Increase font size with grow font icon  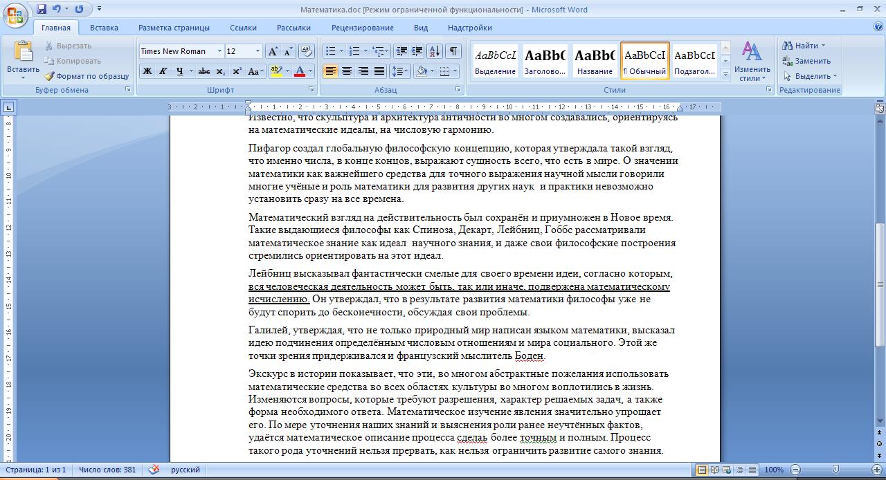click(273, 51)
